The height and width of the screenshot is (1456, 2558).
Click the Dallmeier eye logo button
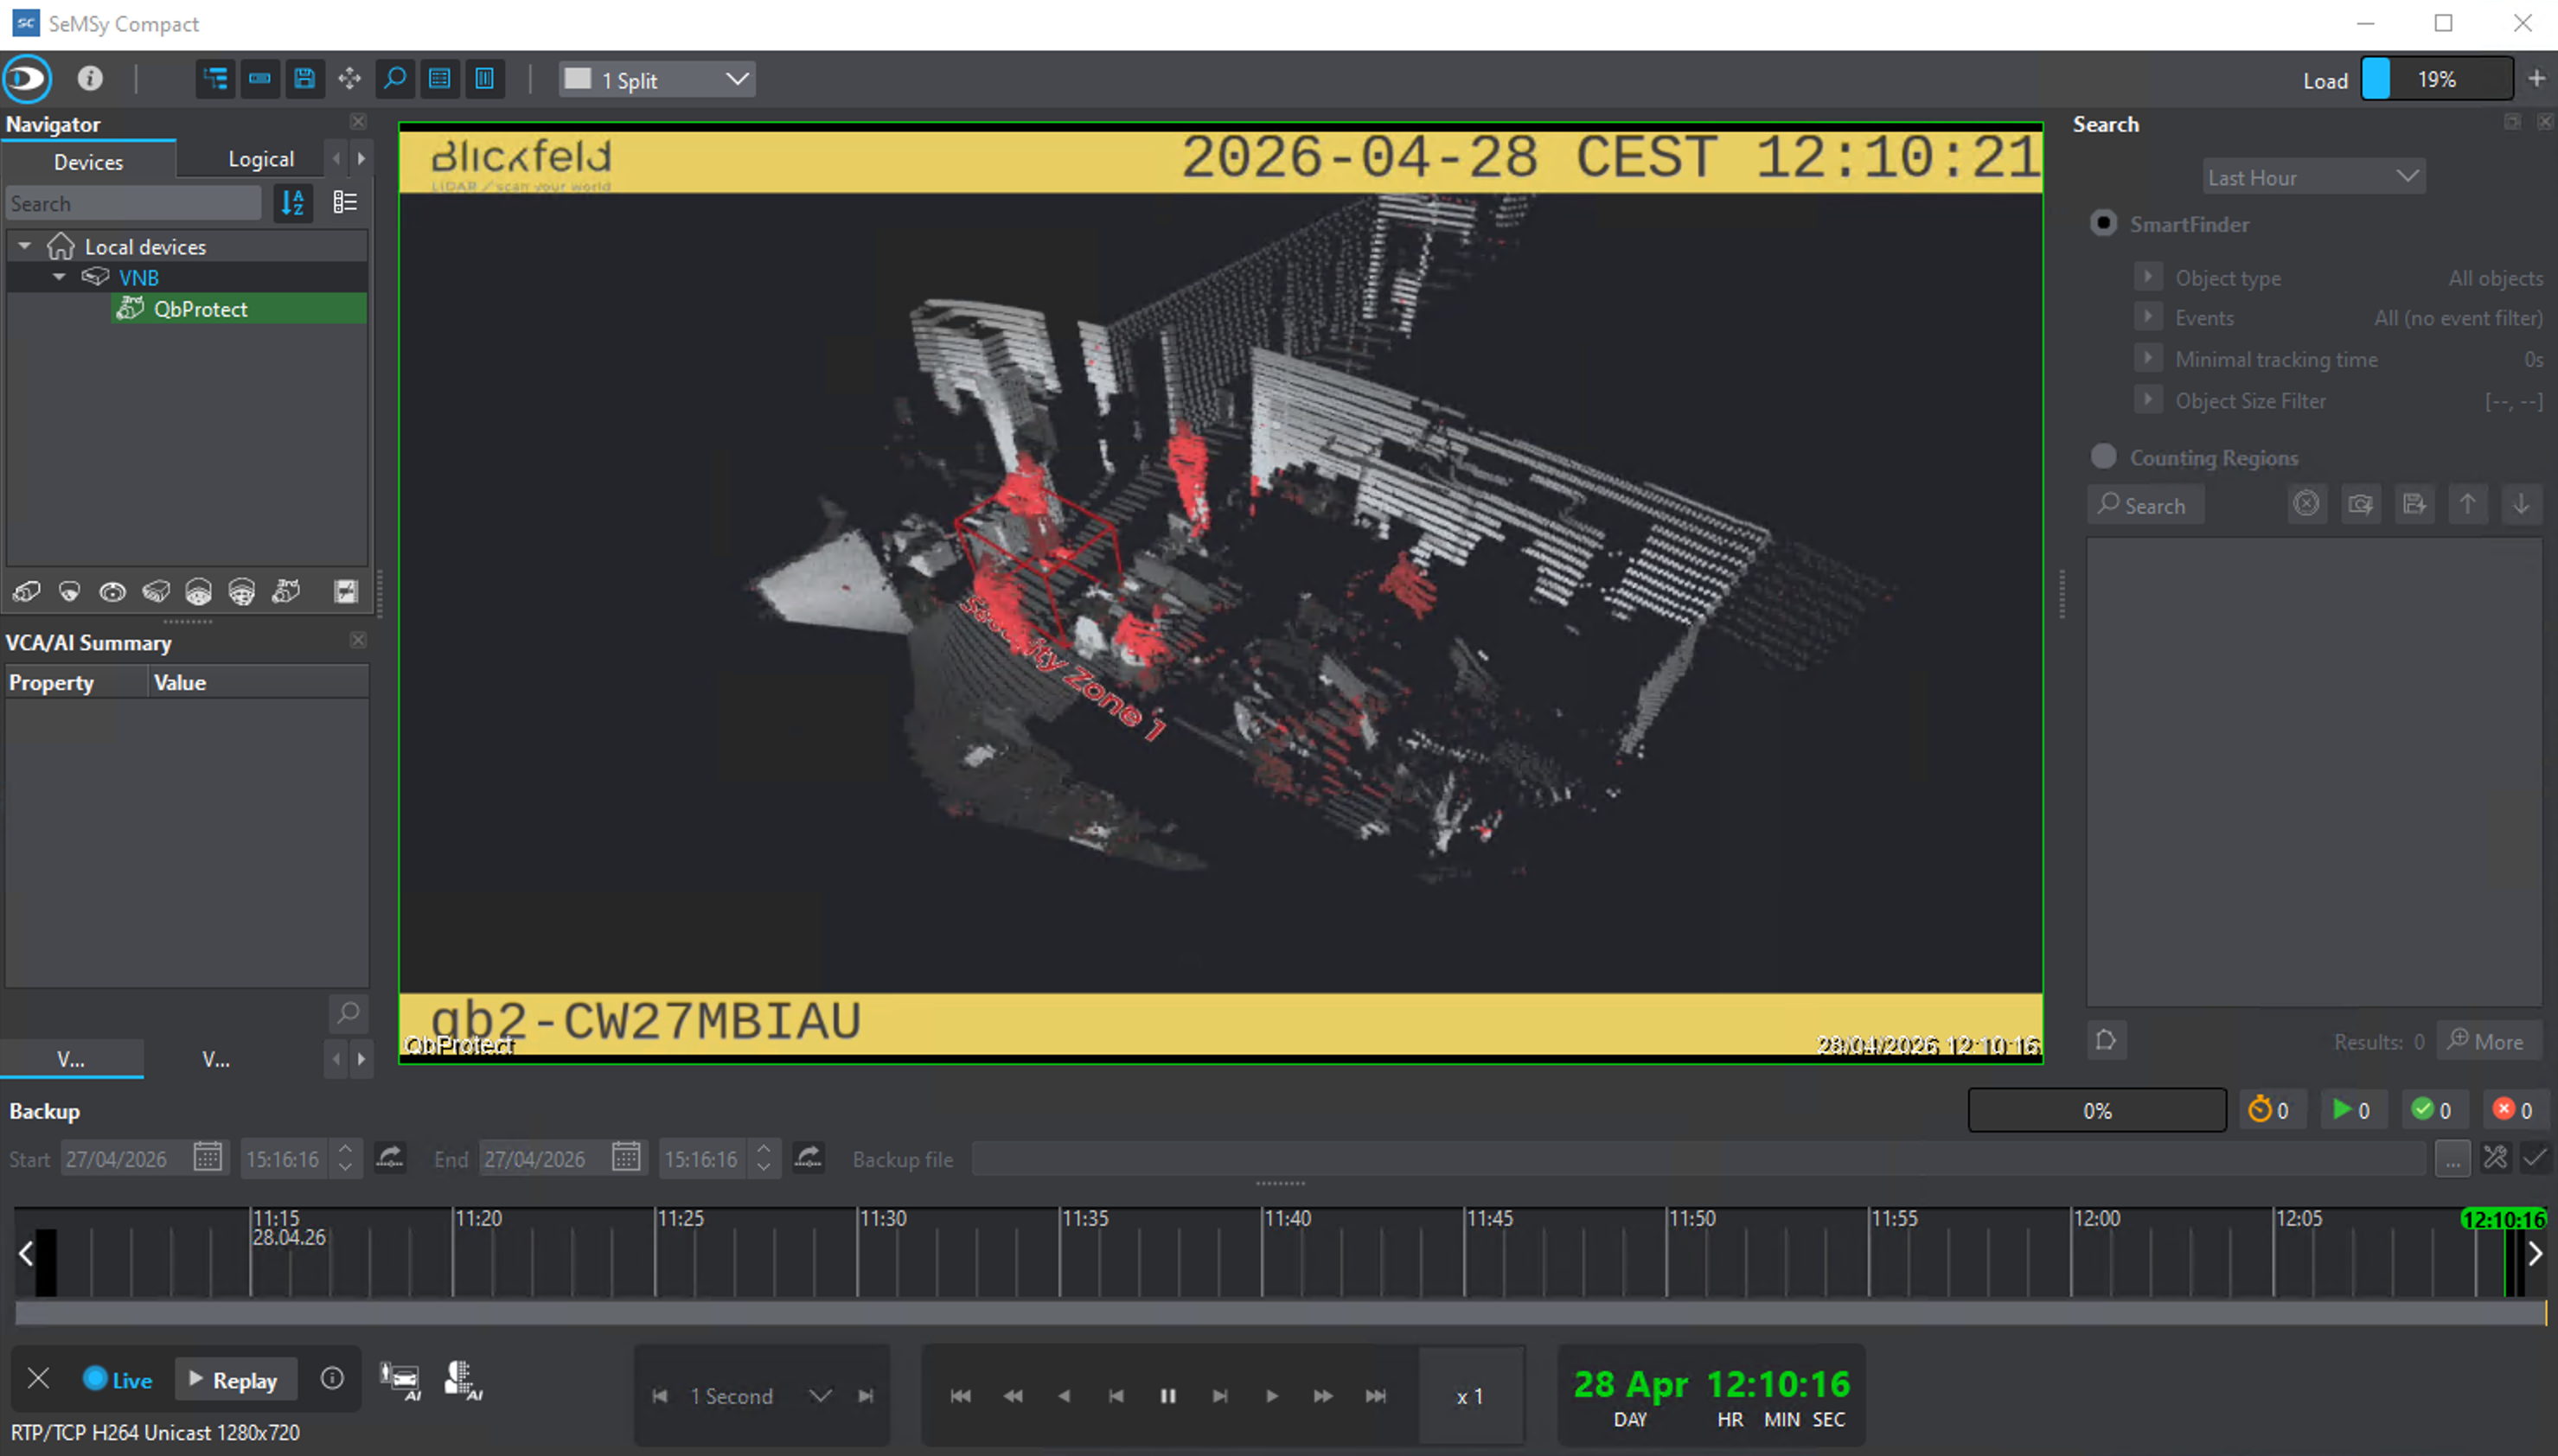click(27, 79)
